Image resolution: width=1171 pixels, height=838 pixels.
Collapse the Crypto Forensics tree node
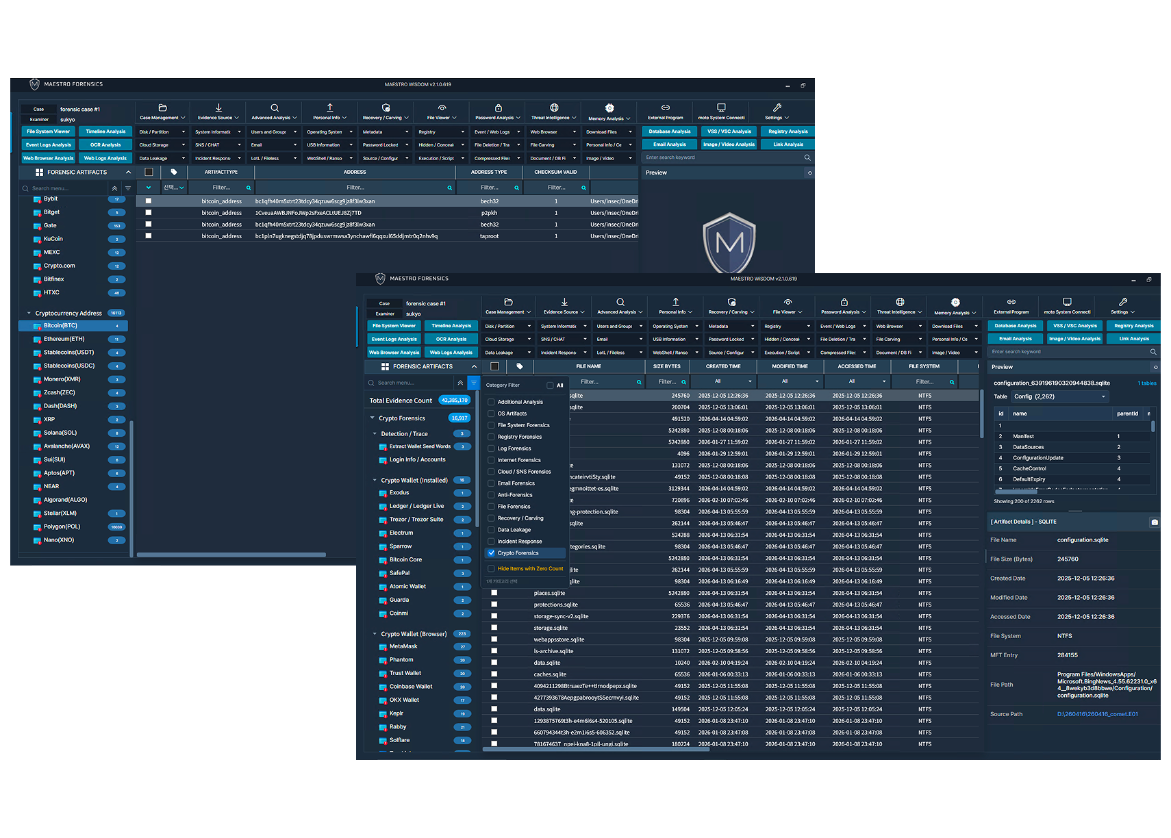(373, 418)
